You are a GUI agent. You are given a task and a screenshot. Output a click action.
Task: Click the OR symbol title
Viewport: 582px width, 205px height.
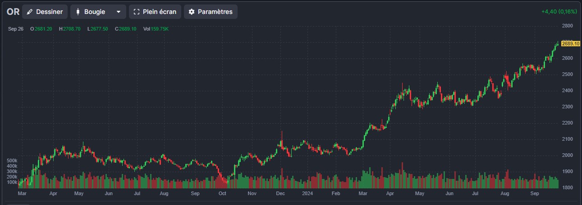click(x=13, y=12)
